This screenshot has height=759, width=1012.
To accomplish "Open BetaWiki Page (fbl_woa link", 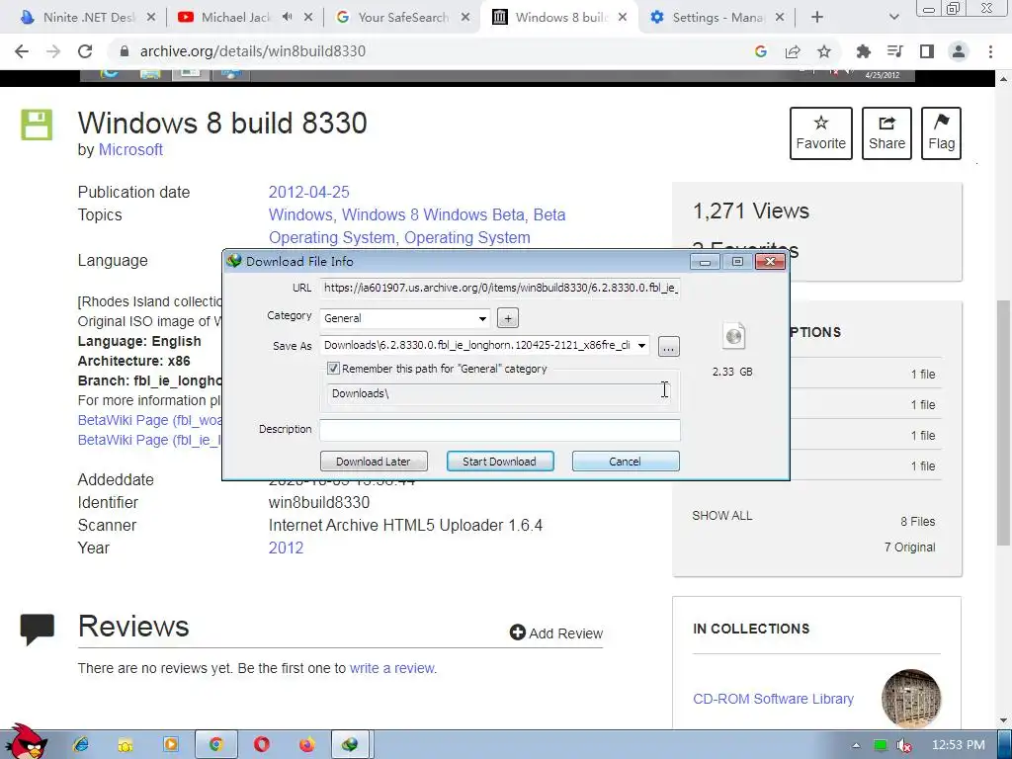I will click(150, 420).
